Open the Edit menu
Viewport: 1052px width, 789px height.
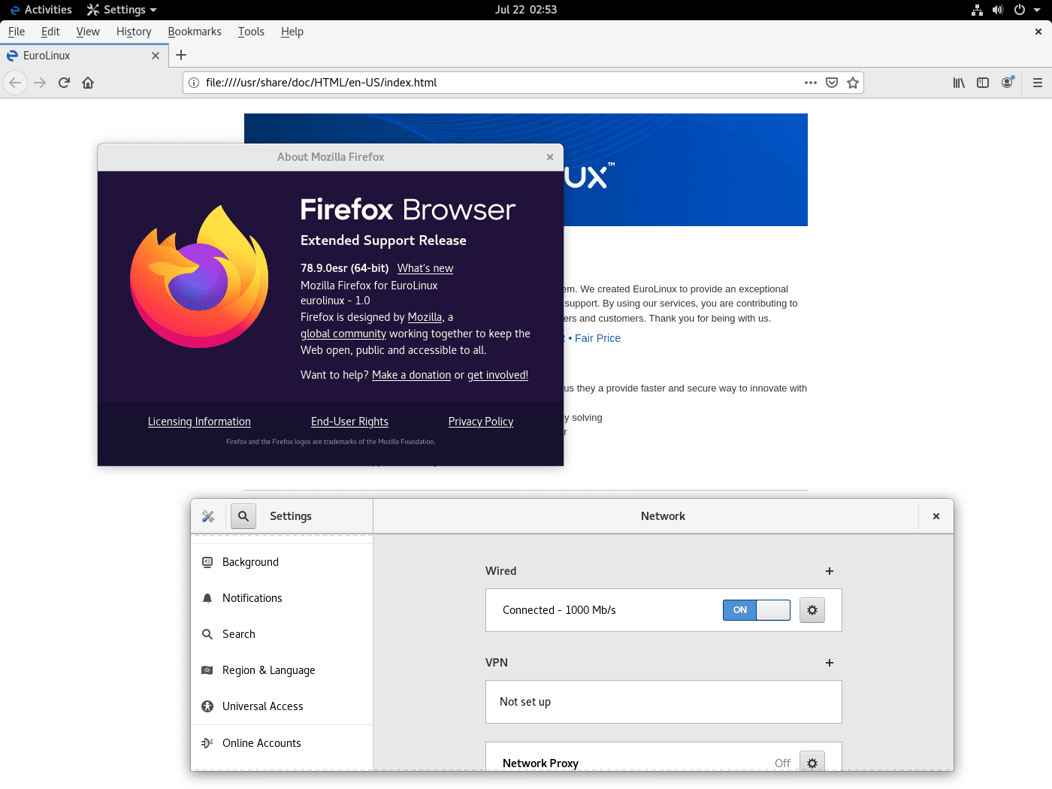tap(50, 32)
